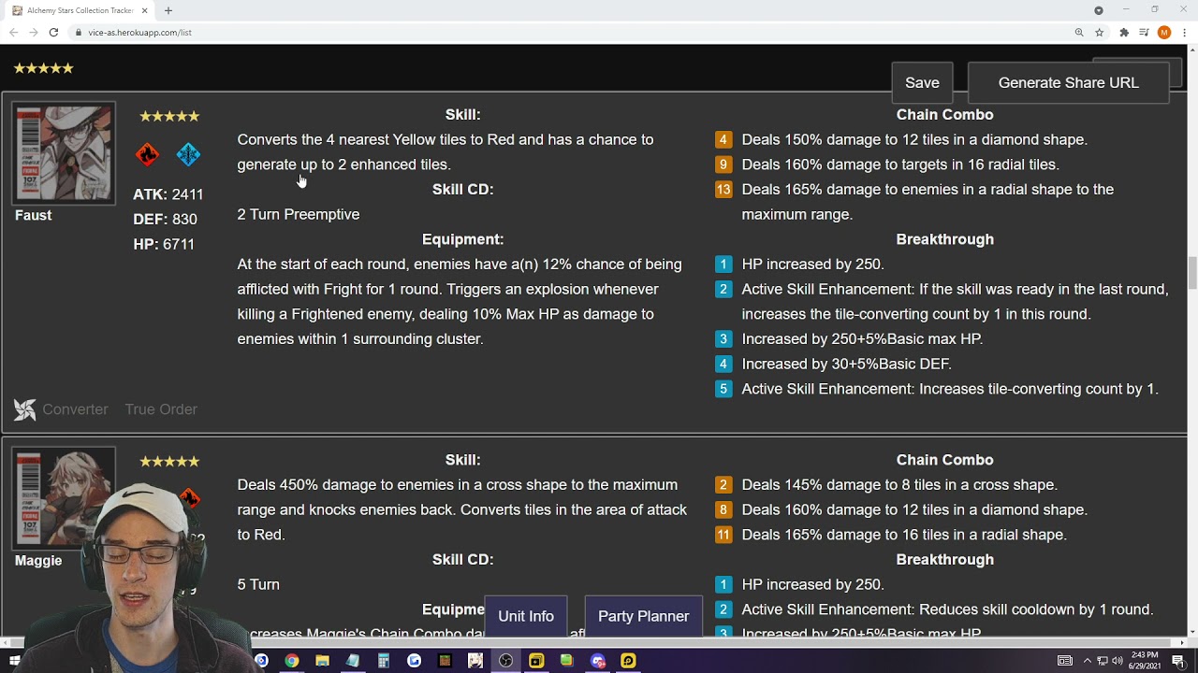Select Maggie's chain combo 11 badge
This screenshot has width=1198, height=673.
pyautogui.click(x=723, y=535)
